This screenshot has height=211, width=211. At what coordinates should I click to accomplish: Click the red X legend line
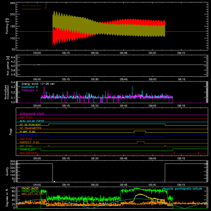pos(31,6)
